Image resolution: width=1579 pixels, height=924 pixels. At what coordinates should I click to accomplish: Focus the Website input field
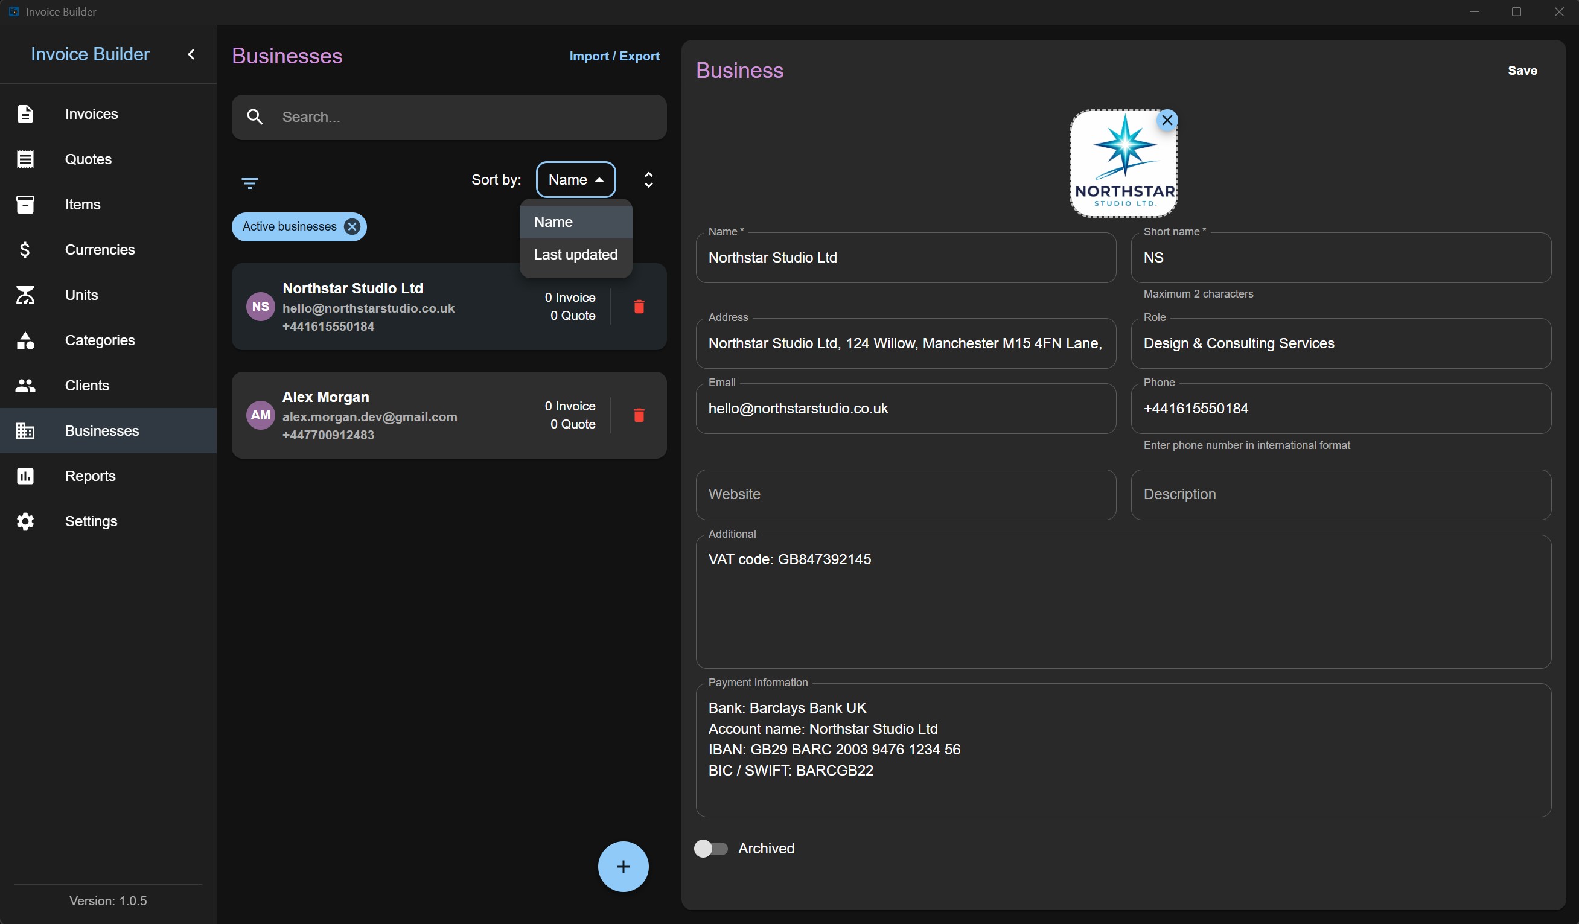pos(905,494)
